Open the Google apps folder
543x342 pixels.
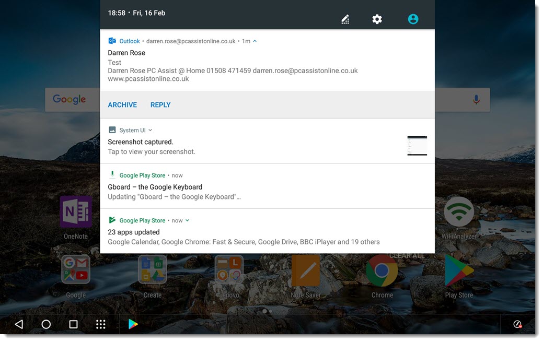point(75,270)
